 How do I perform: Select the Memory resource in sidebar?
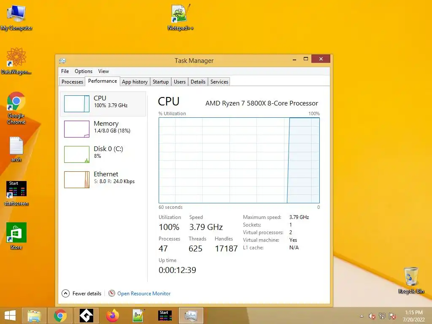click(x=103, y=129)
